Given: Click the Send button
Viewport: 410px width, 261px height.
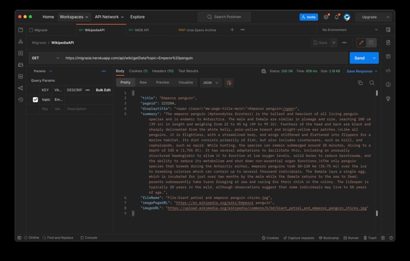Looking at the screenshot, I should coord(360,58).
